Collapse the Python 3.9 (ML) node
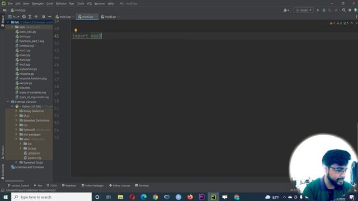Image resolution: width=358 pixels, height=201 pixels. [12, 107]
